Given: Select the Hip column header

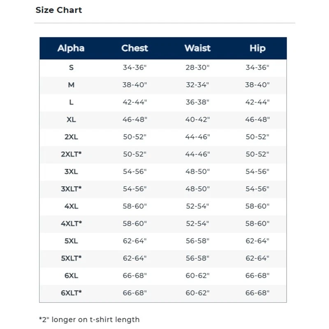Looking at the screenshot, I should pos(257,48).
